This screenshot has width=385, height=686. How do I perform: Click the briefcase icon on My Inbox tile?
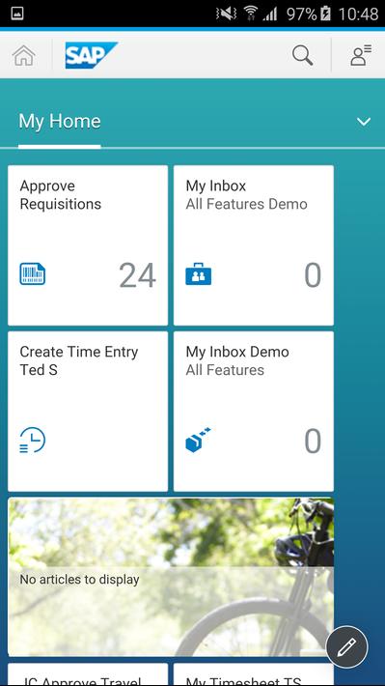(199, 274)
